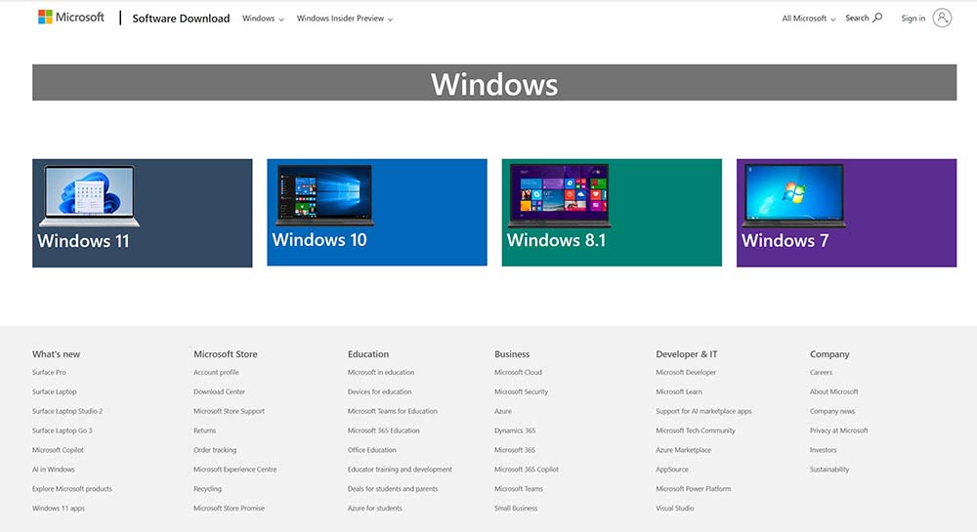Screen dimensions: 977x532
Task: Open Surface Laptop footer link
Action: click(54, 391)
